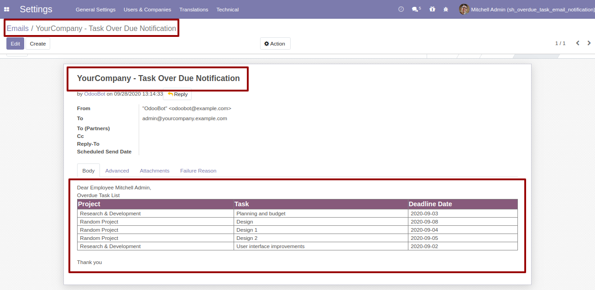Click the Create button
Screen dimensions: 595x290
[38, 44]
